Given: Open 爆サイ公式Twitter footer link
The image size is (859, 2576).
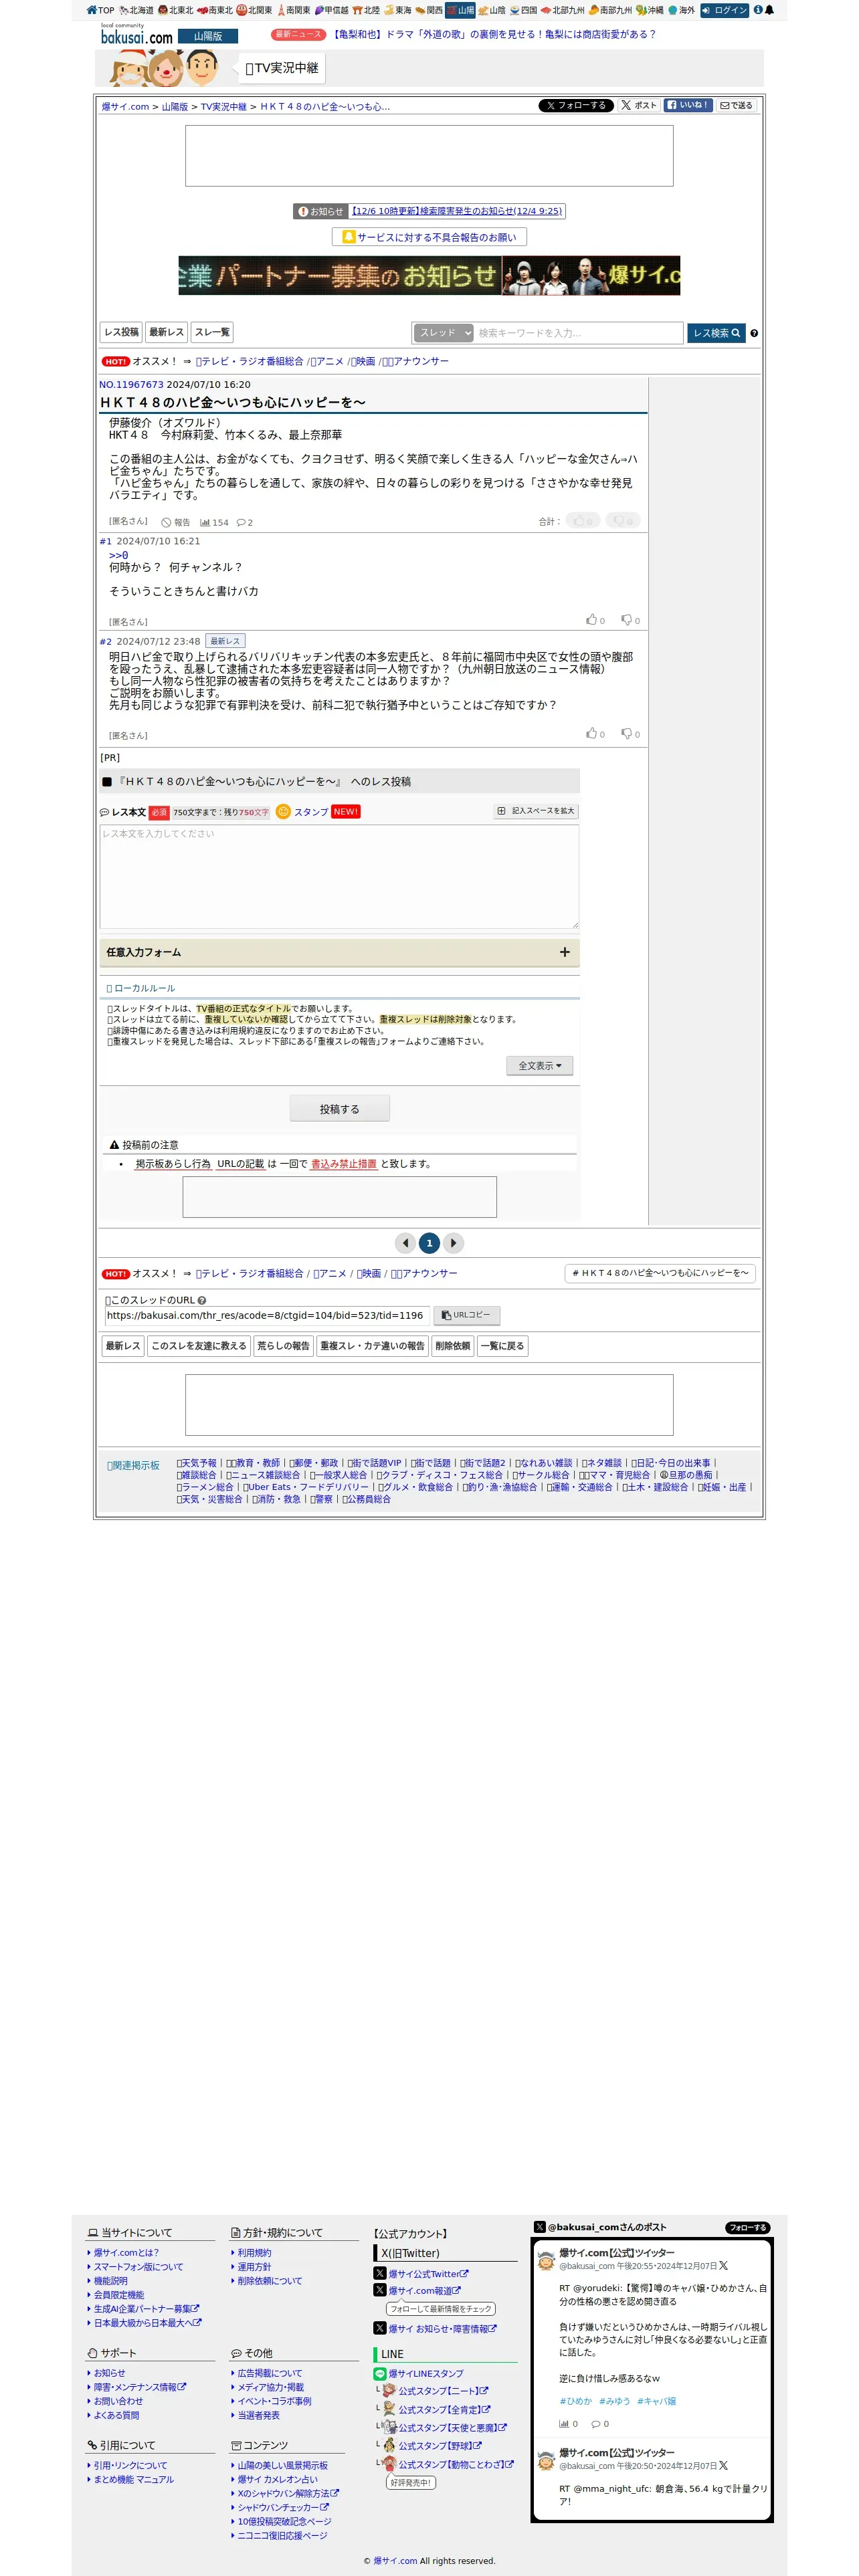Looking at the screenshot, I should point(428,2274).
